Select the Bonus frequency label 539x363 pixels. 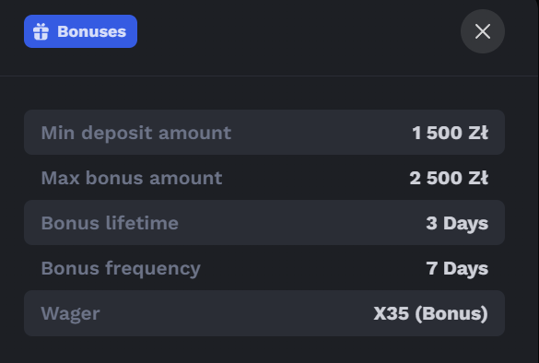[121, 268]
